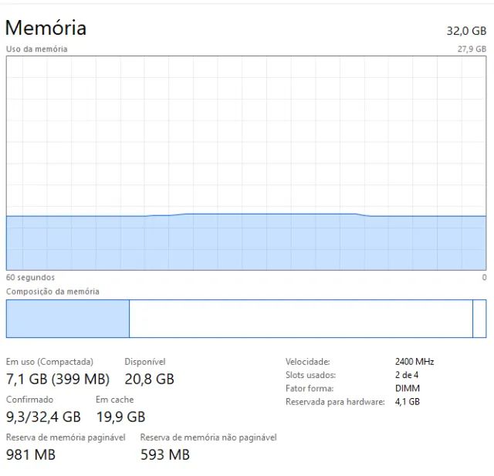The height and width of the screenshot is (476, 494).
Task: Click the 4,1 GB hardware reserved value
Action: pyautogui.click(x=407, y=402)
